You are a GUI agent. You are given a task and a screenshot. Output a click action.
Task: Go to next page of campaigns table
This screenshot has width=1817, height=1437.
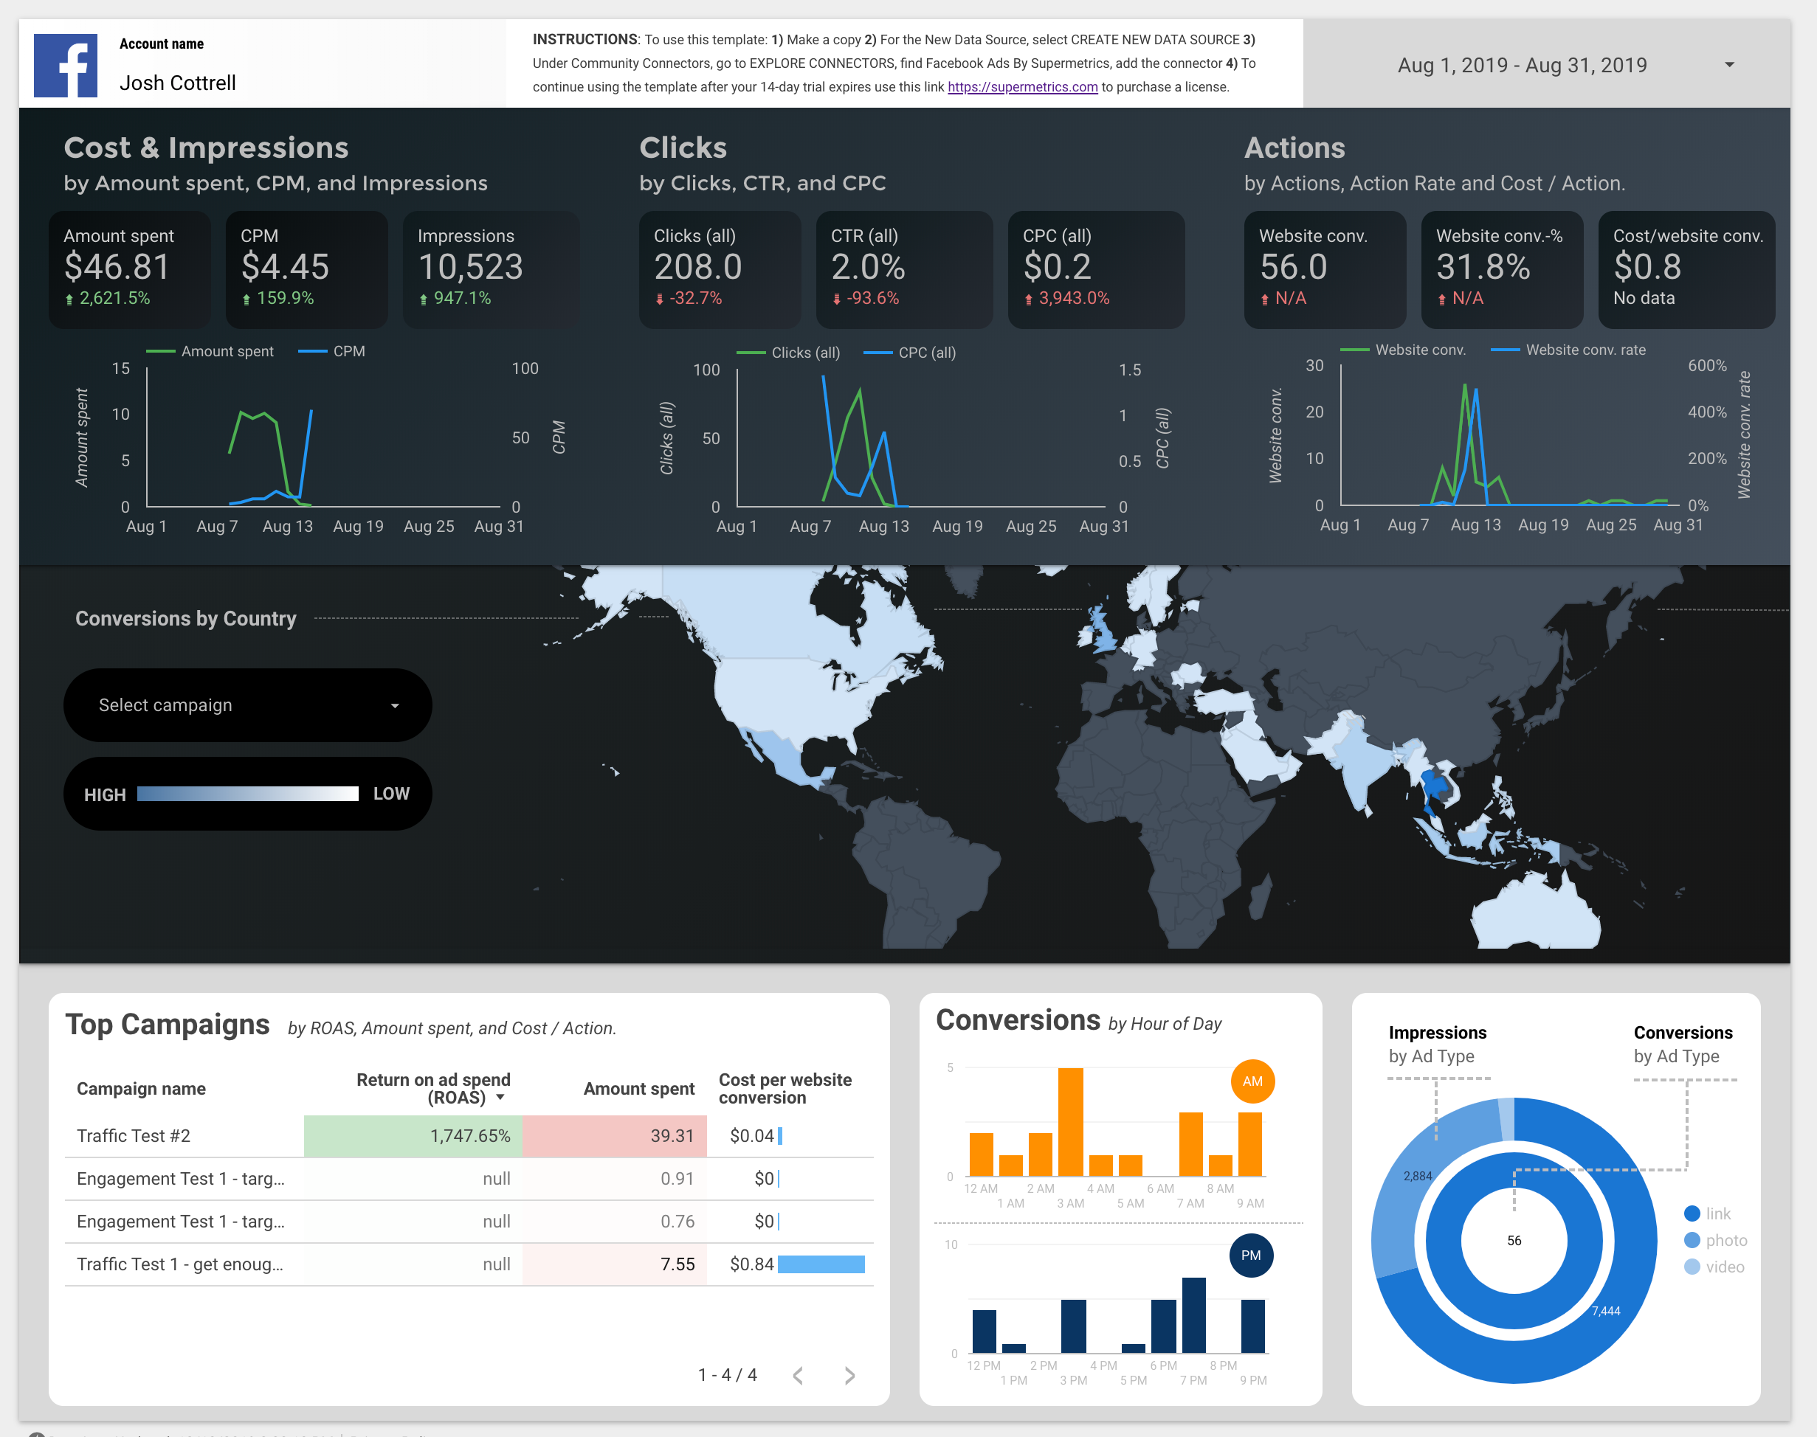849,1376
